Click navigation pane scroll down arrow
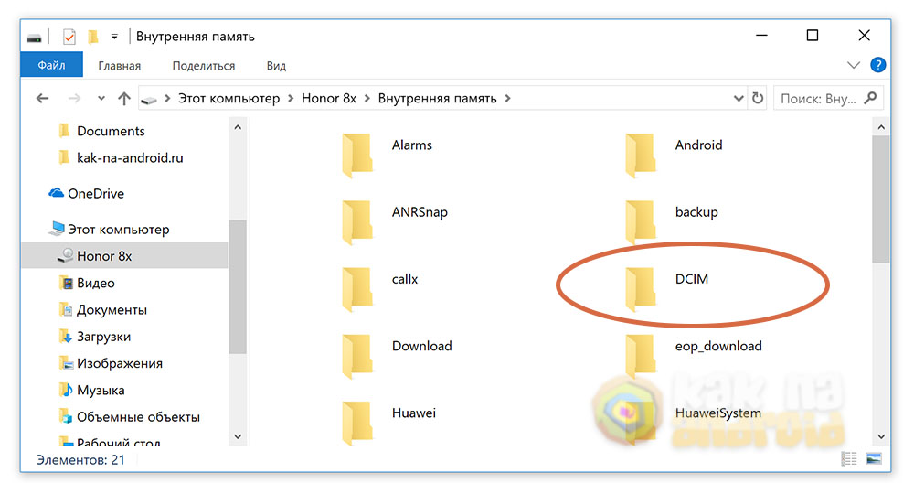914x494 pixels. pyautogui.click(x=238, y=436)
